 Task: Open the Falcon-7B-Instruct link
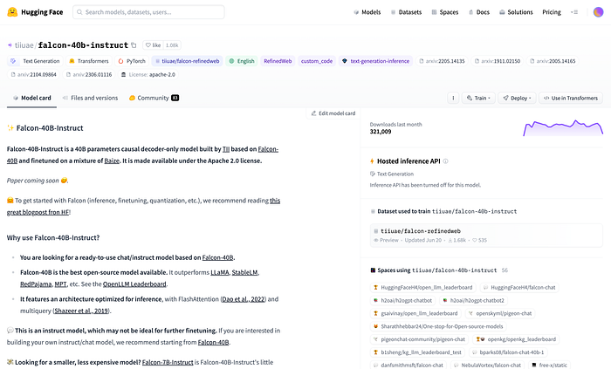168,362
